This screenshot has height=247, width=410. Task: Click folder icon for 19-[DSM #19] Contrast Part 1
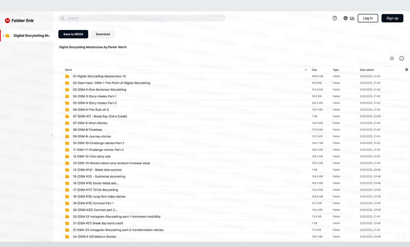(67, 203)
